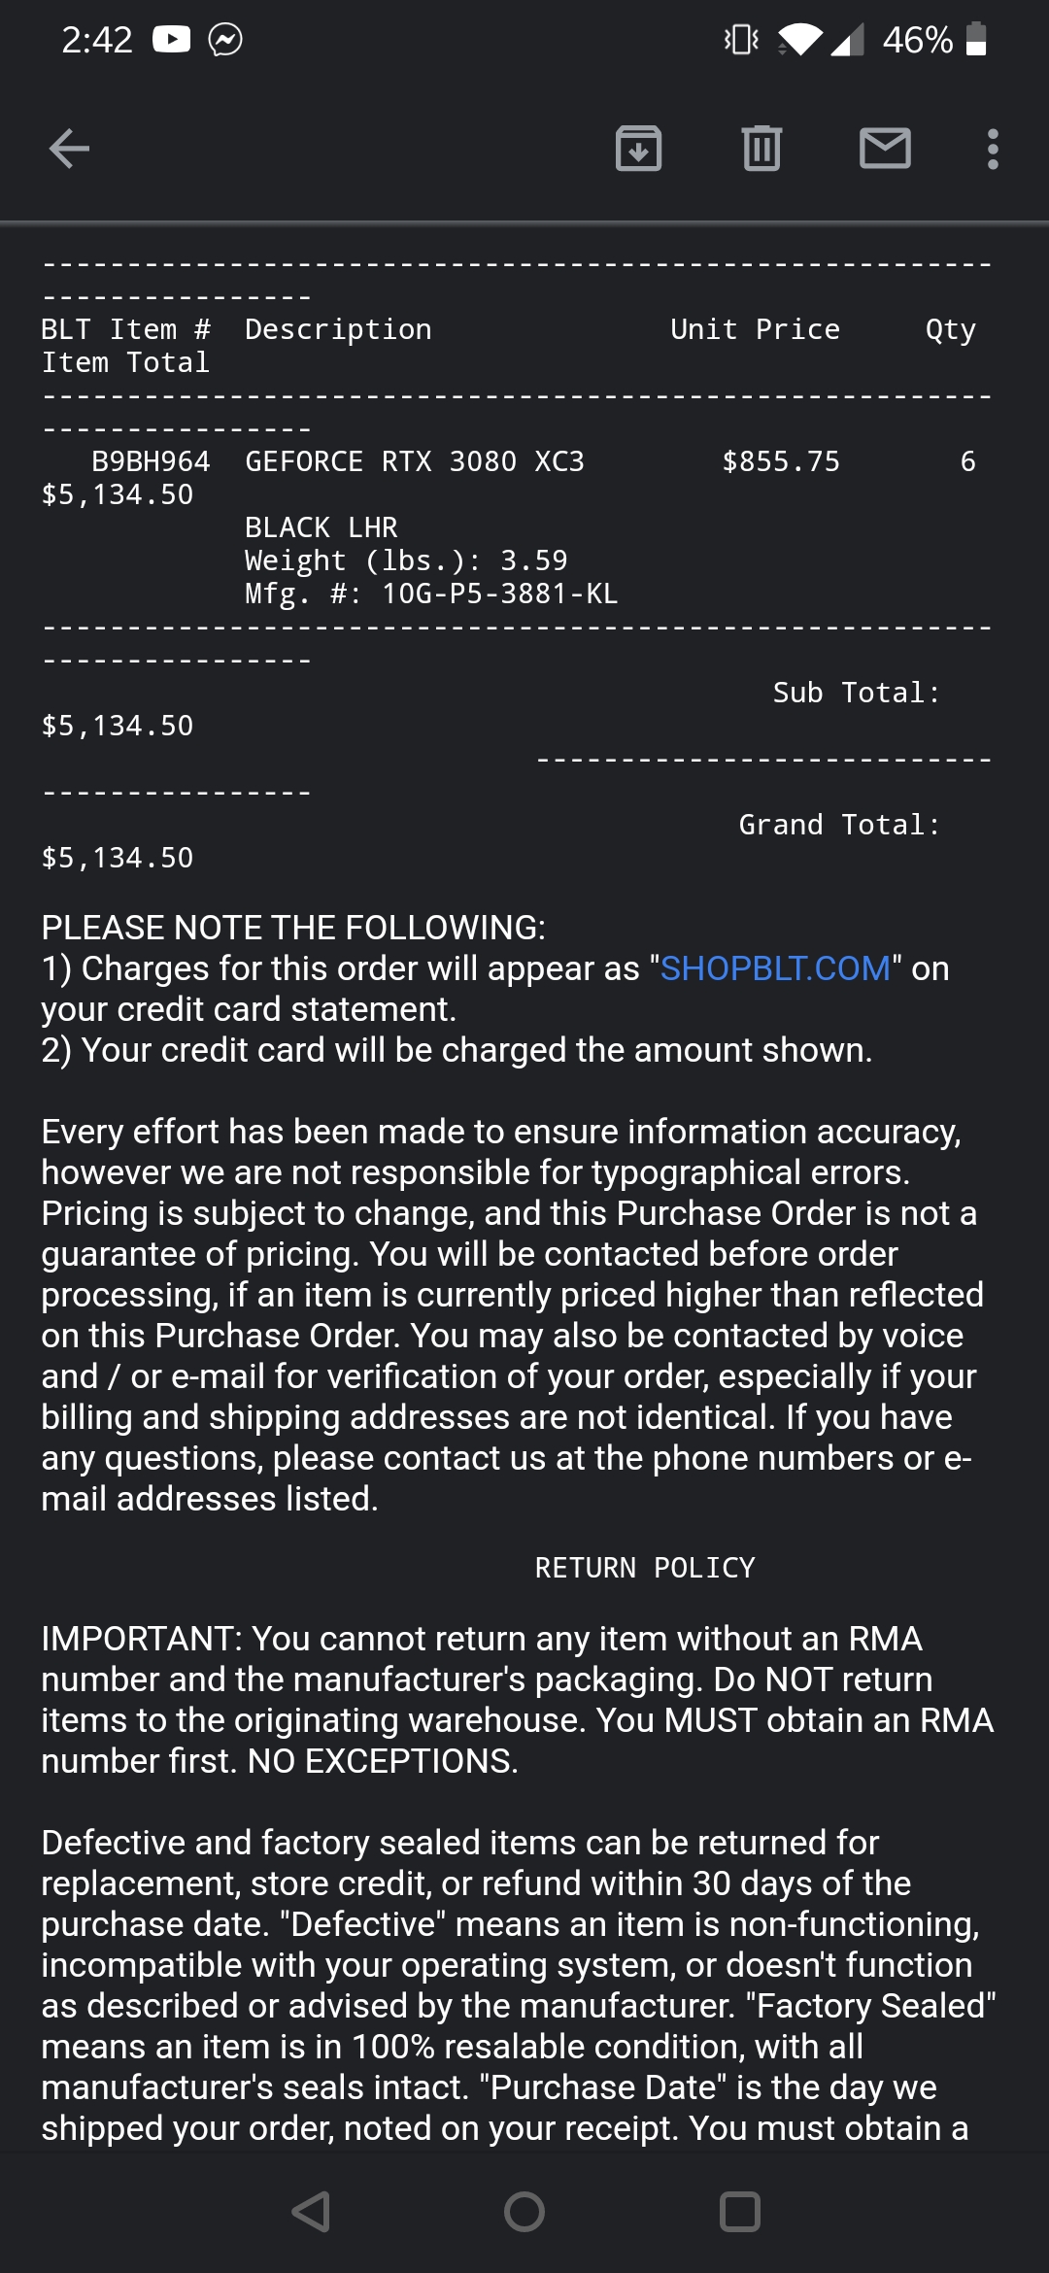Select the Mfg. # 10G-P5-3881-KL text

(x=431, y=594)
